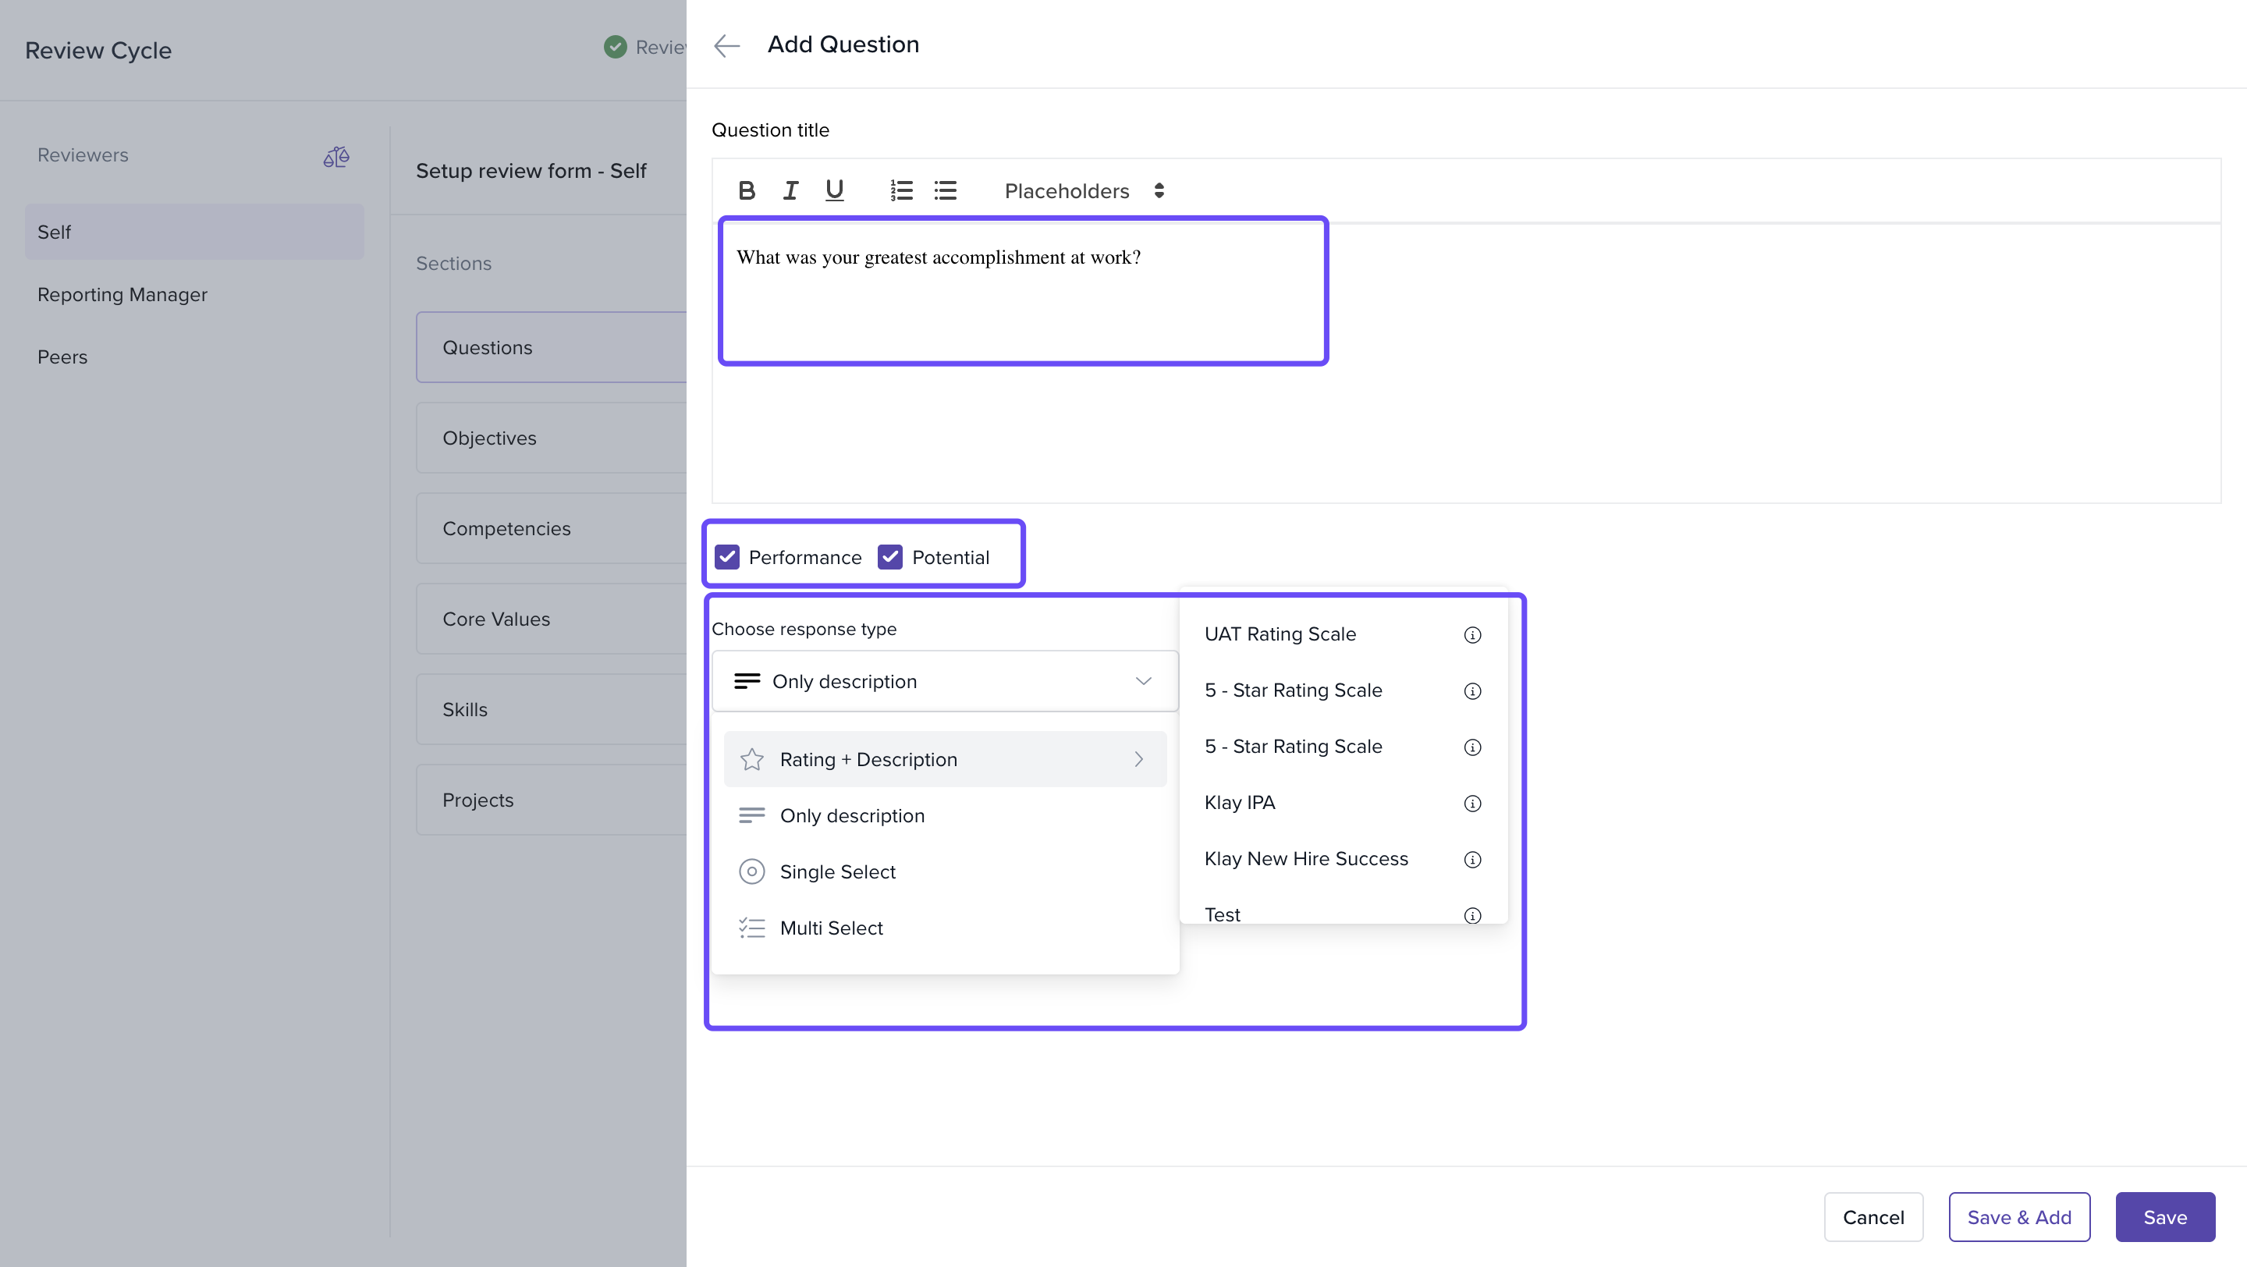Click the back arrow beside Add Question
2247x1267 pixels.
[726, 45]
